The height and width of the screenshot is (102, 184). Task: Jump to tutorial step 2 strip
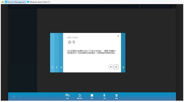coord(57,53)
